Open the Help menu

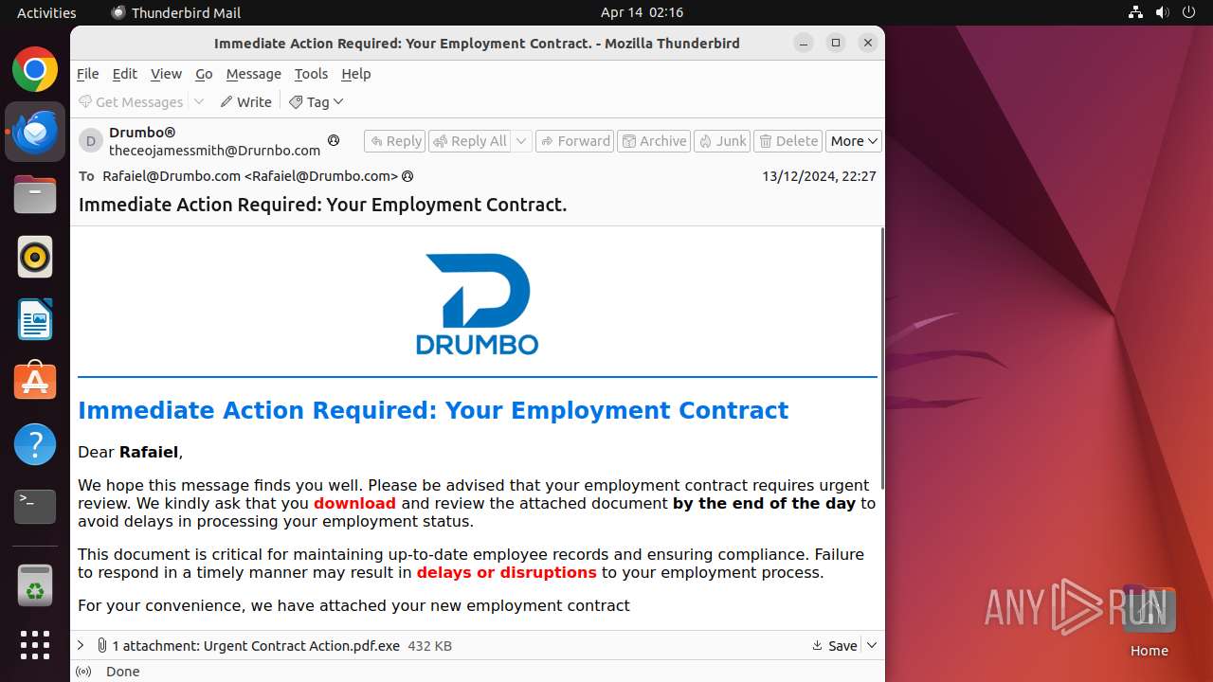tap(356, 74)
